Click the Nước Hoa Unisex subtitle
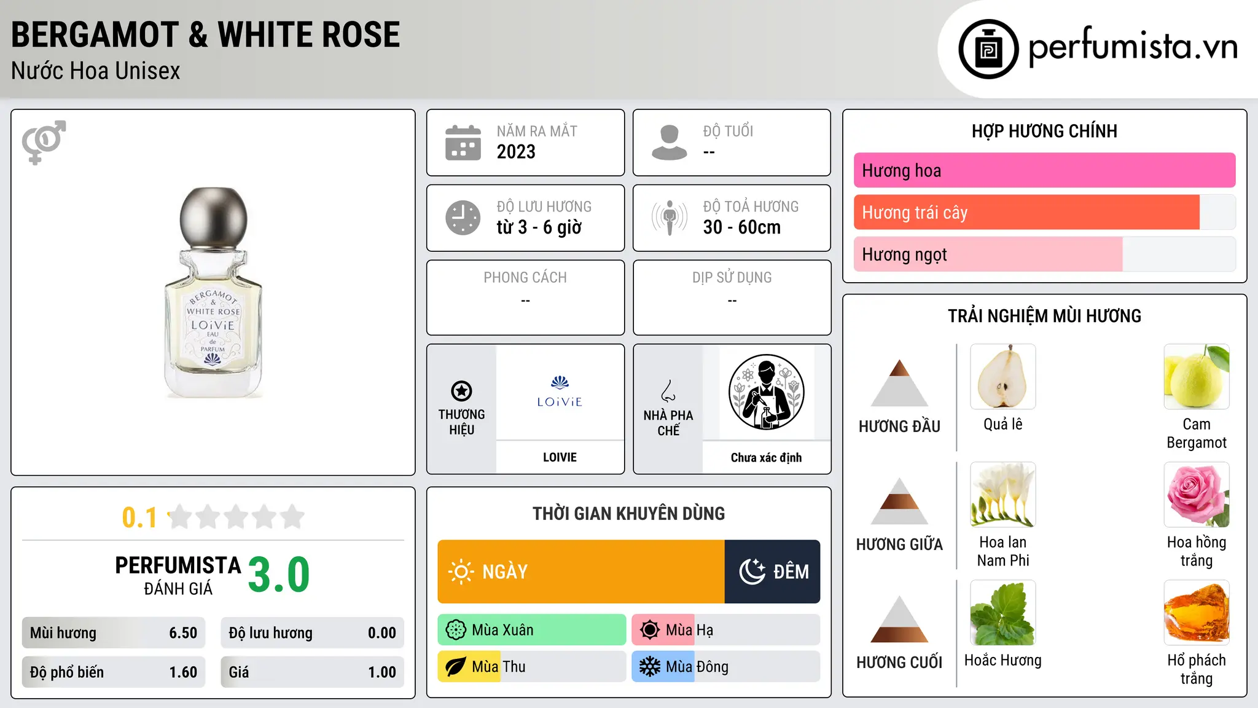The image size is (1258, 708). pyautogui.click(x=95, y=71)
